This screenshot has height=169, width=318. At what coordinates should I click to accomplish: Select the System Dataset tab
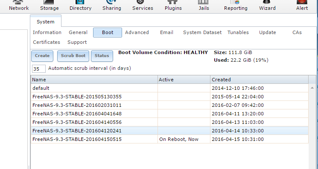202,32
